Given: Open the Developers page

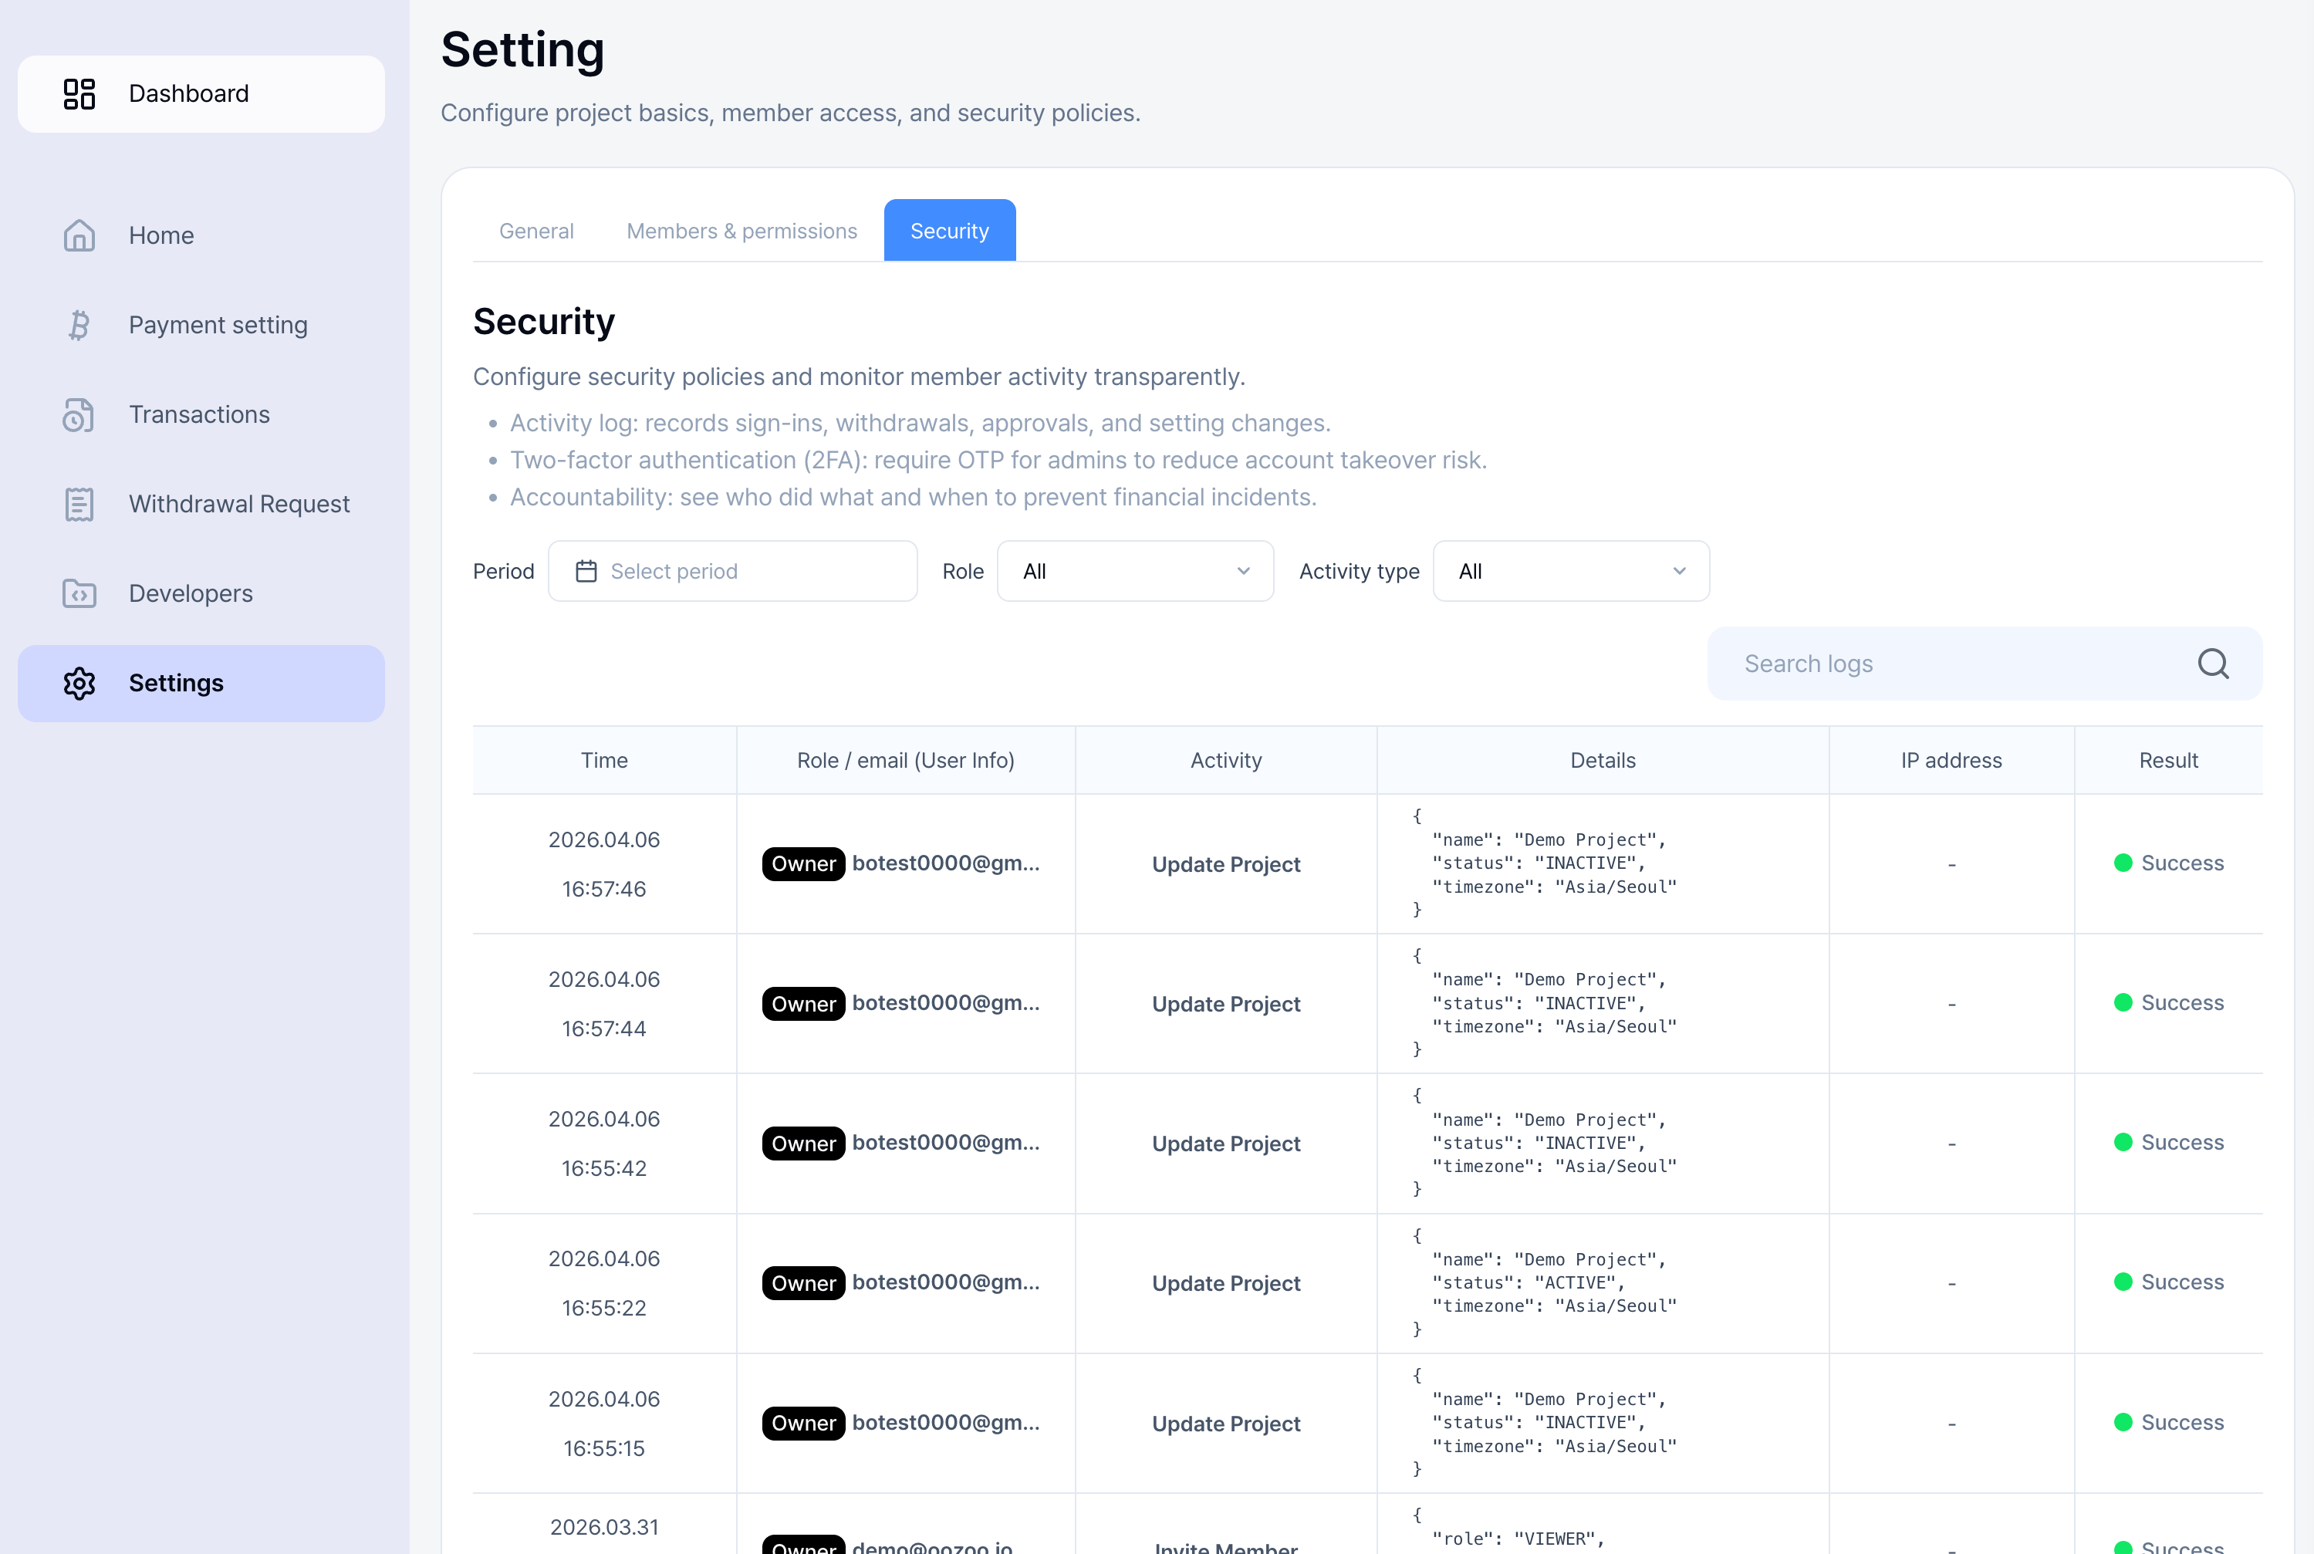Looking at the screenshot, I should 201,593.
